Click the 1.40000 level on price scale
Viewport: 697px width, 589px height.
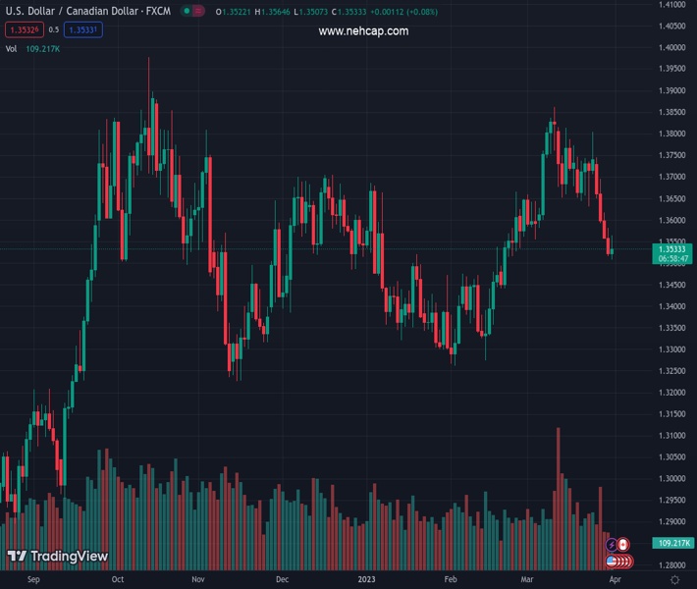(x=671, y=47)
